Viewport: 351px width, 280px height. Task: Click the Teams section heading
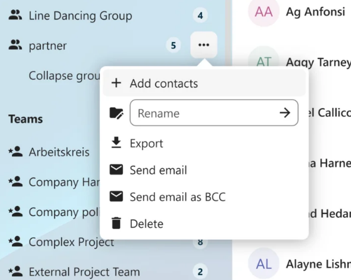pos(26,119)
